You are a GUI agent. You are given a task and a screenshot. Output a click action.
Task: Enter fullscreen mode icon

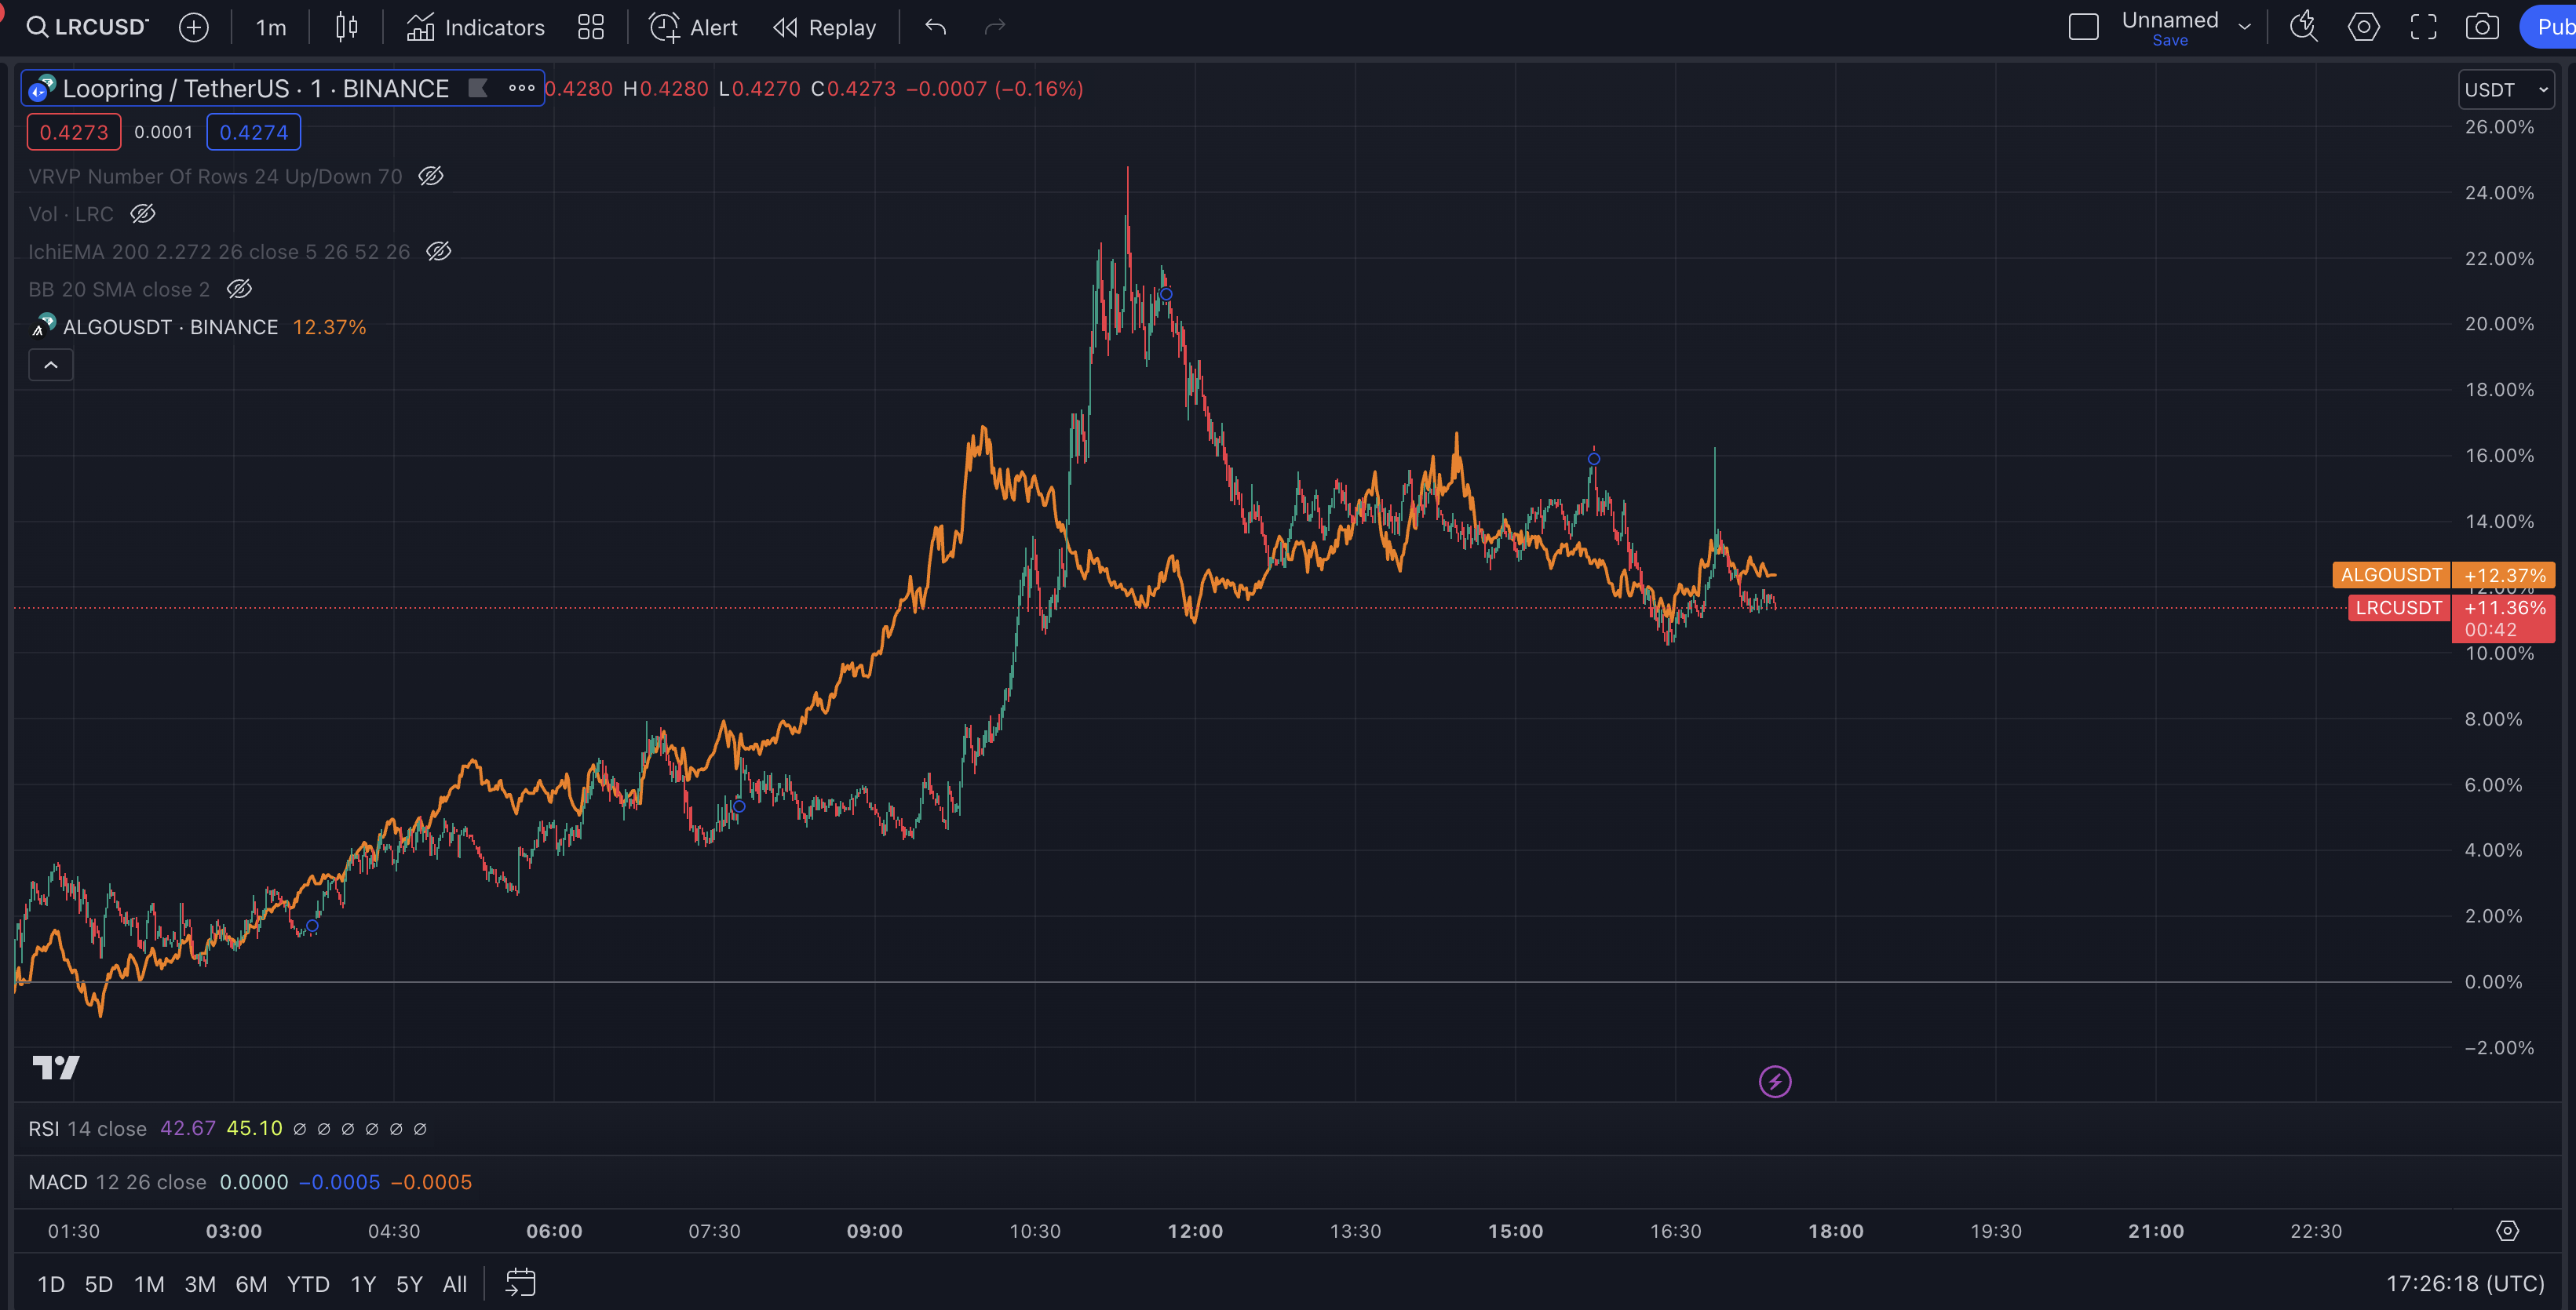click(2423, 27)
